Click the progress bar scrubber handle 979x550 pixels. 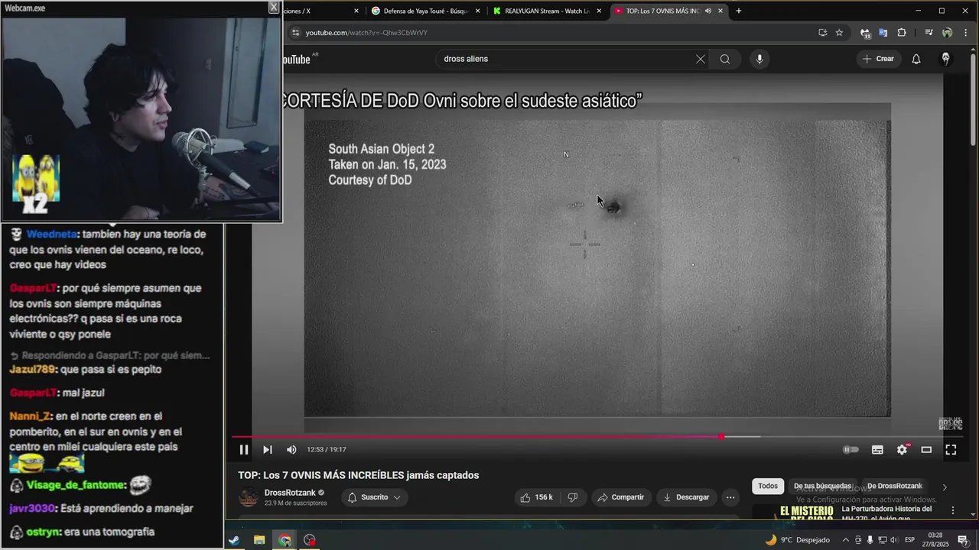(x=721, y=437)
